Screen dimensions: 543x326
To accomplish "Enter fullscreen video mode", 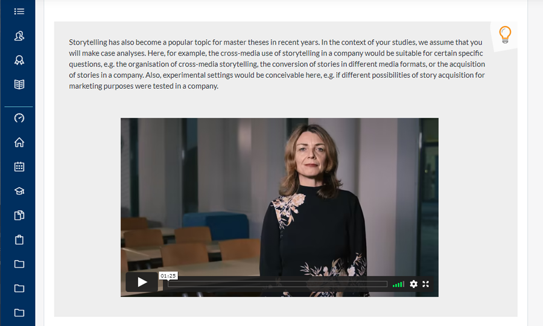I will (425, 284).
